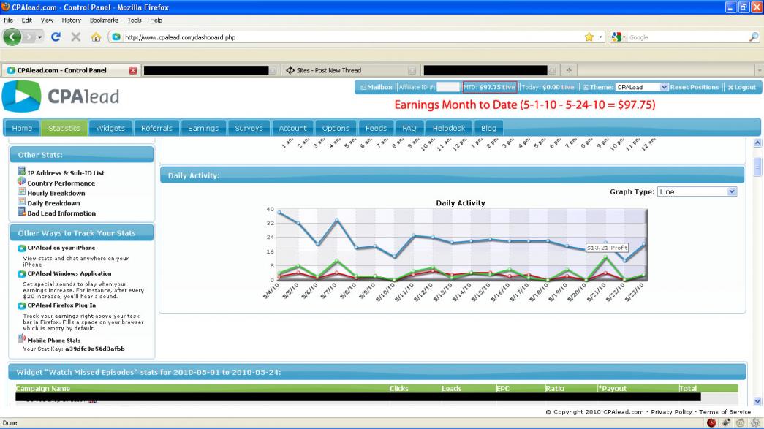Click the Bad Lead Information icon
Viewport: 764px width, 429px height.
22,213
